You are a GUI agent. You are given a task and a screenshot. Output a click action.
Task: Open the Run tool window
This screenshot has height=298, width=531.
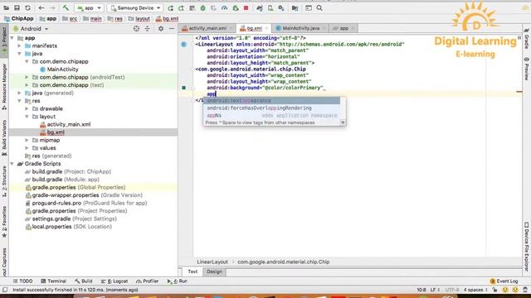[178, 281]
